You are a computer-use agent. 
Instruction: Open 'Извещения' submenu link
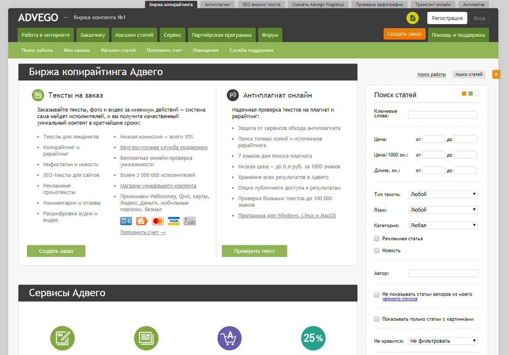pos(206,50)
